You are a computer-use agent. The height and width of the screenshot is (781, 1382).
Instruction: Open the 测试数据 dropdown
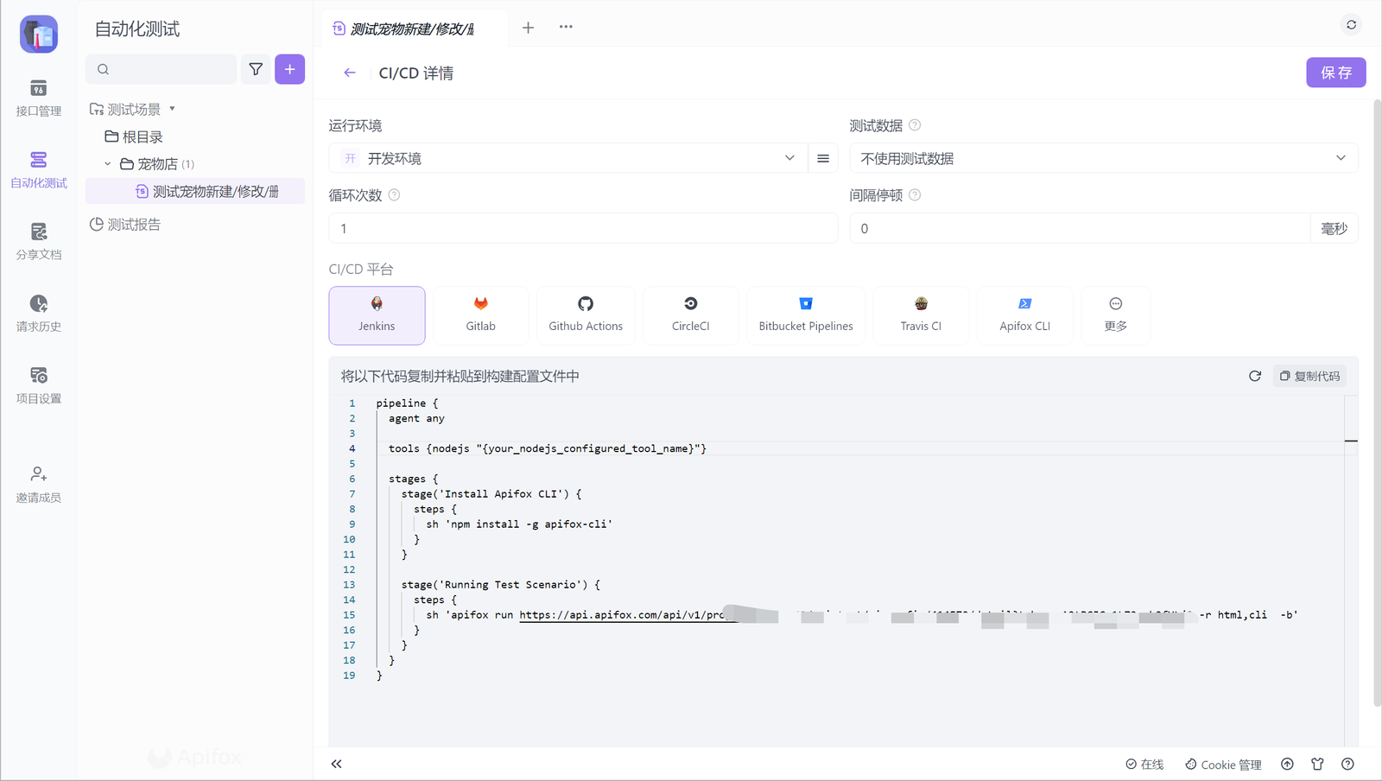1104,158
